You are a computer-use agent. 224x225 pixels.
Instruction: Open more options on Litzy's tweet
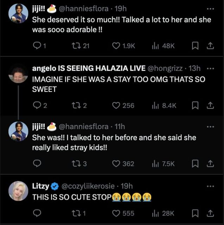point(211,186)
